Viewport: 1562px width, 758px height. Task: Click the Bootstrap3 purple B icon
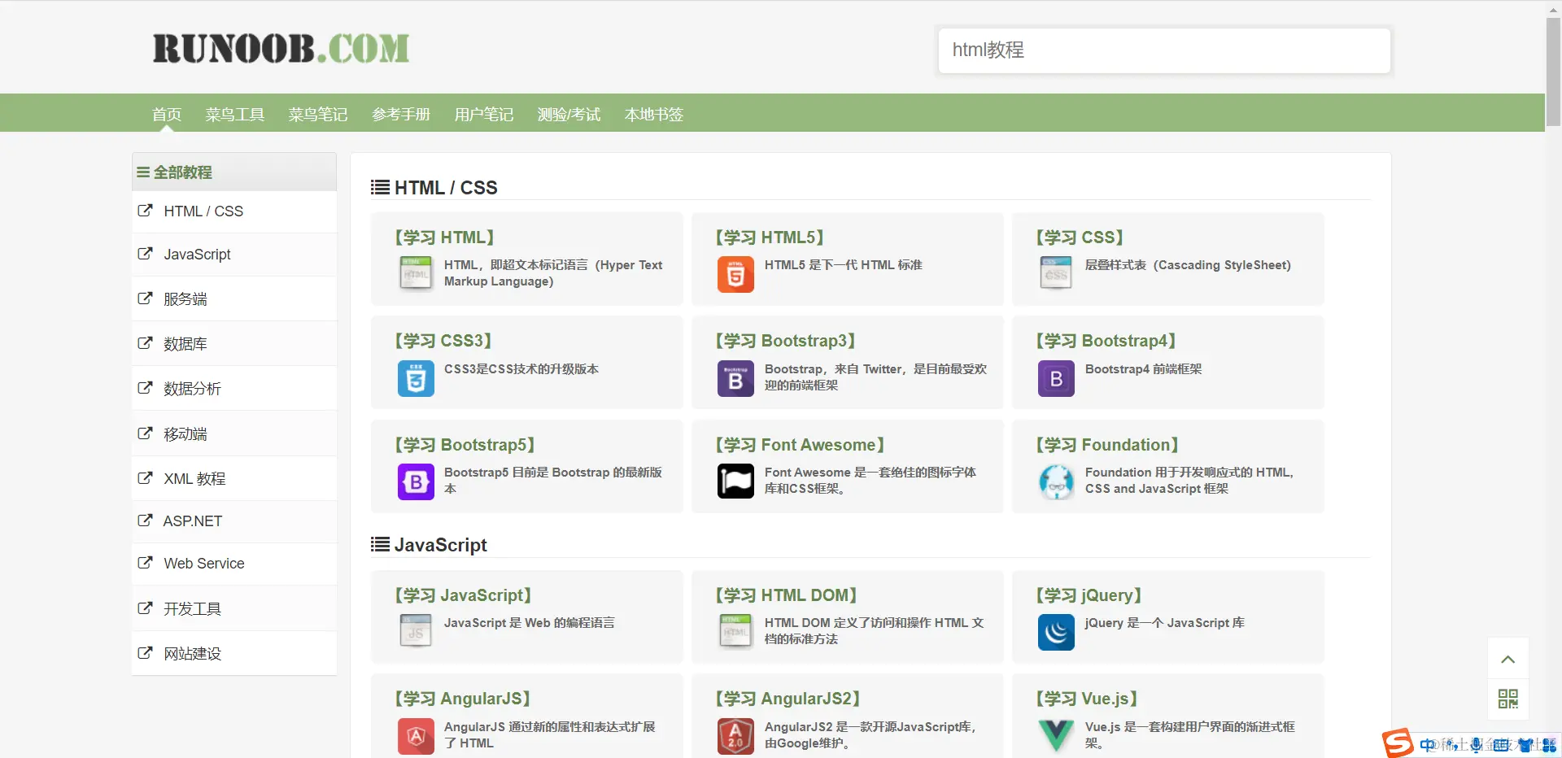click(x=735, y=378)
